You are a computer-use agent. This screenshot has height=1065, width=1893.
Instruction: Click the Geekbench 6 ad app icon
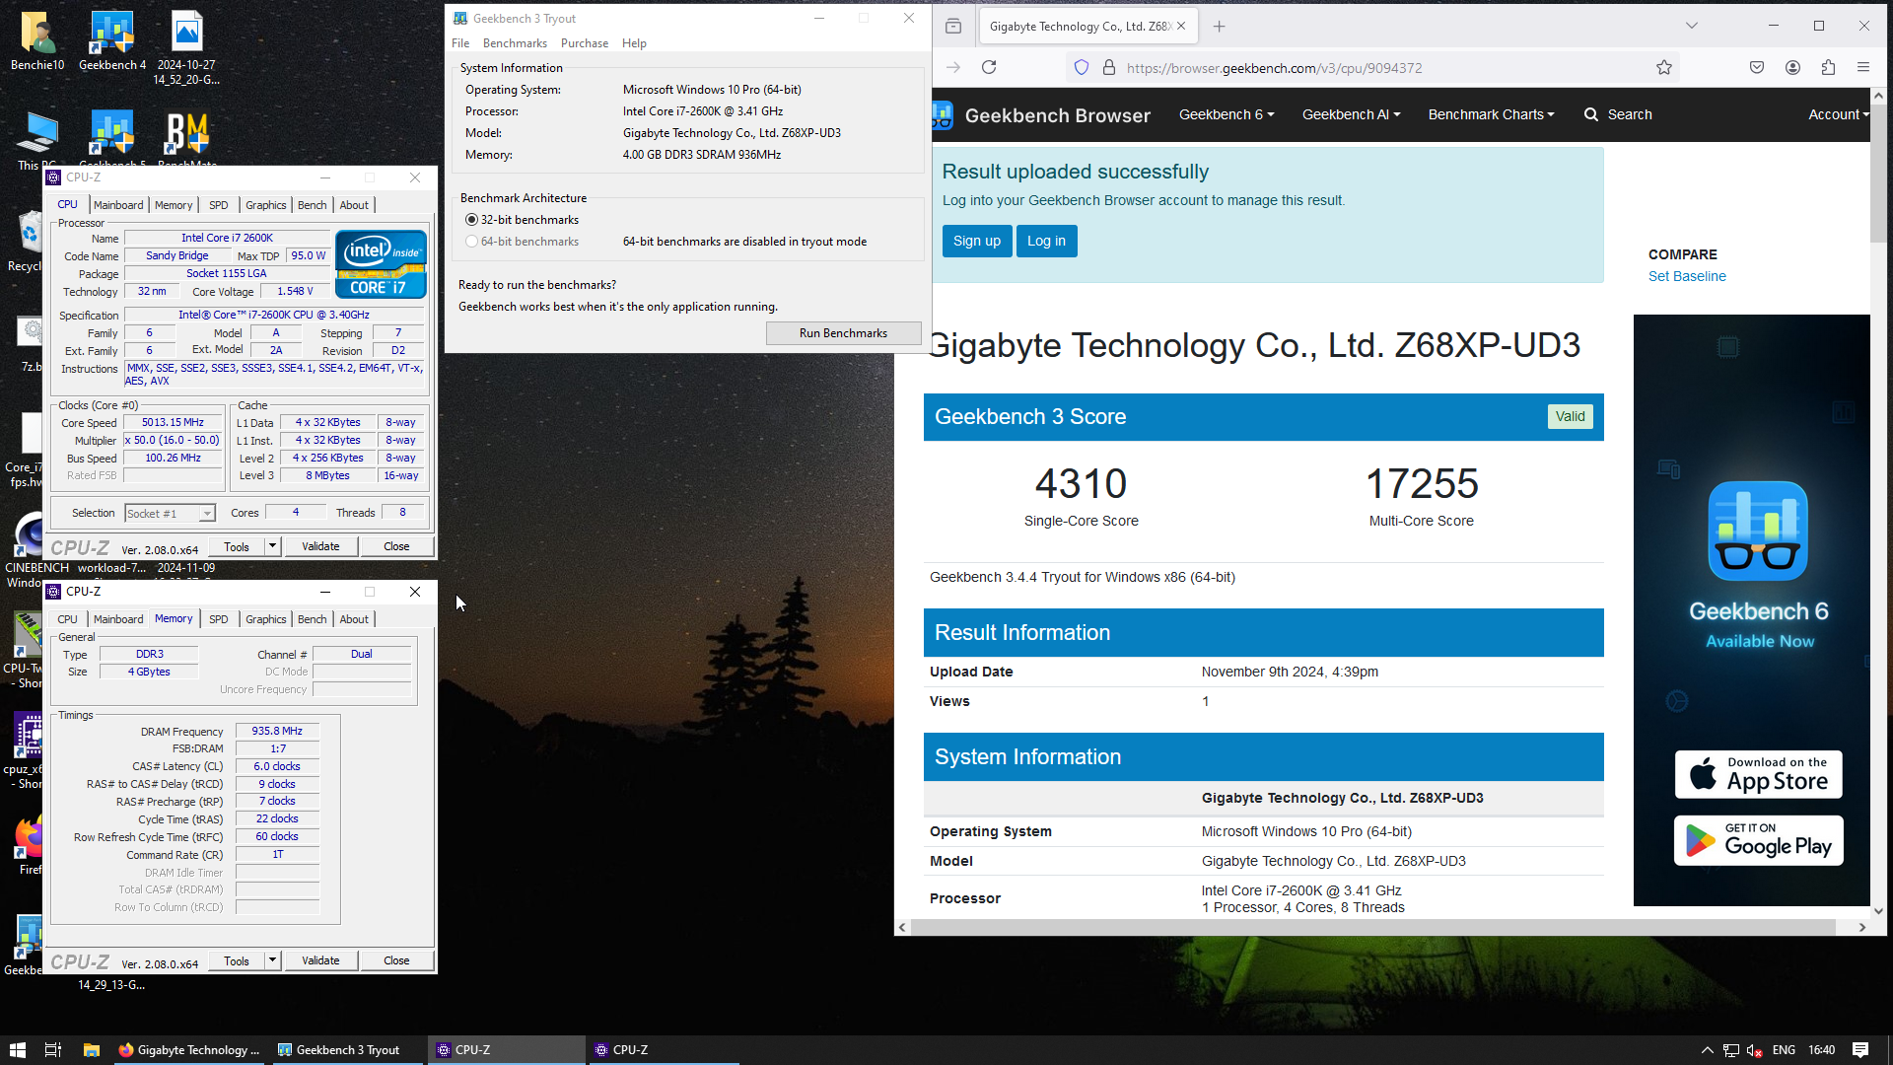point(1758,531)
